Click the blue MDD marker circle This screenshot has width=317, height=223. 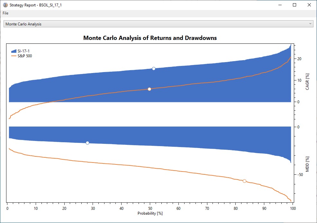click(87, 143)
